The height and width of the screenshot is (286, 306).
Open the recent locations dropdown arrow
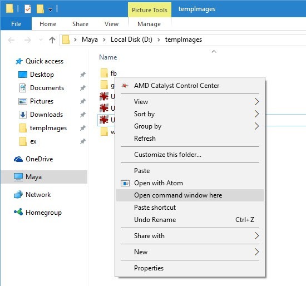click(41, 40)
